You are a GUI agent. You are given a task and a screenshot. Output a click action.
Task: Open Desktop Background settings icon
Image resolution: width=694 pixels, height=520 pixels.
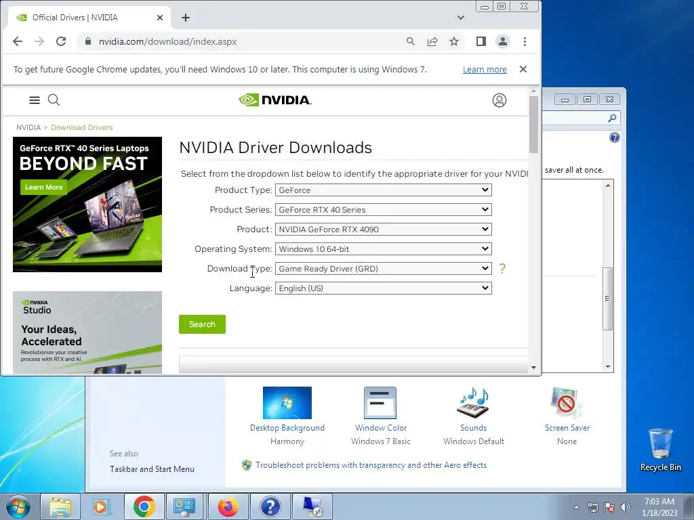pos(287,403)
